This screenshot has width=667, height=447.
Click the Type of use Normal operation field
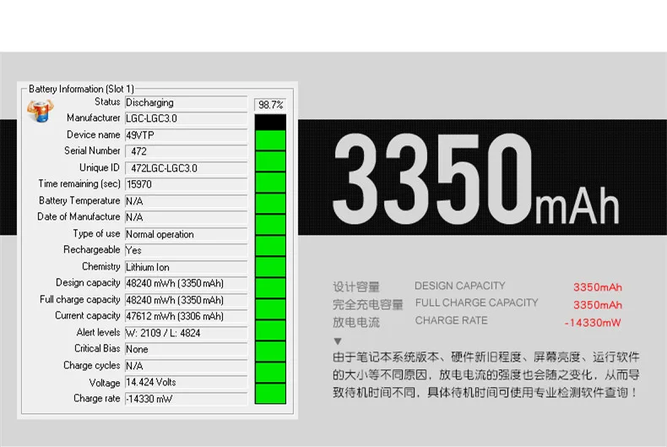pos(186,234)
